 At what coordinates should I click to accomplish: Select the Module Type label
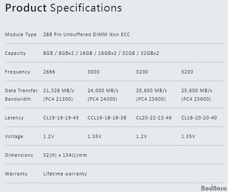click(21, 34)
